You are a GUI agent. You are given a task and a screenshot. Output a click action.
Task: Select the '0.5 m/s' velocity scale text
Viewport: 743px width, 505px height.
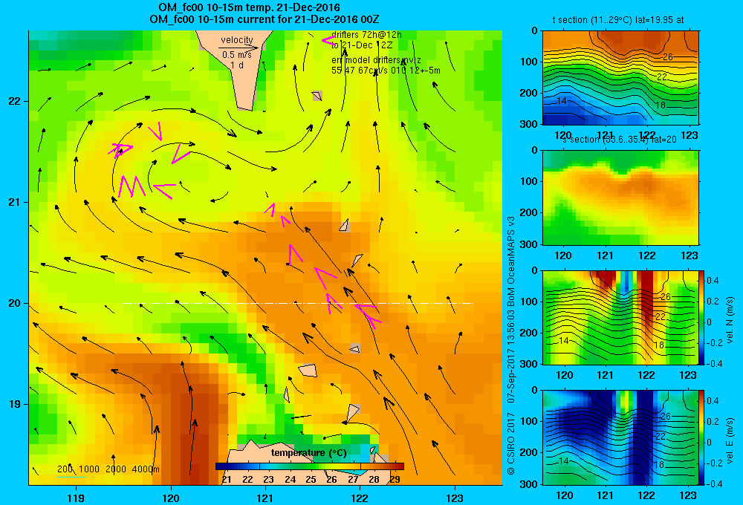coord(236,55)
